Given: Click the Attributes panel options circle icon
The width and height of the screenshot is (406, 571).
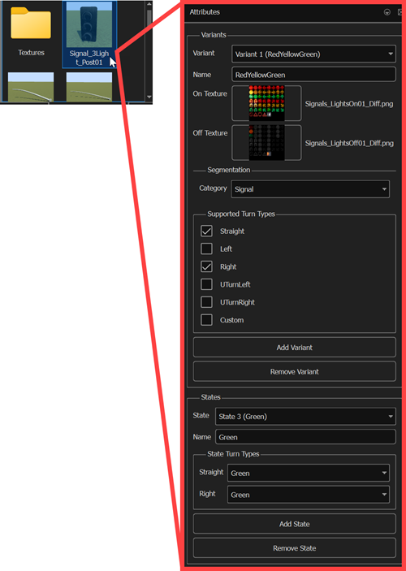Looking at the screenshot, I should click(x=387, y=12).
